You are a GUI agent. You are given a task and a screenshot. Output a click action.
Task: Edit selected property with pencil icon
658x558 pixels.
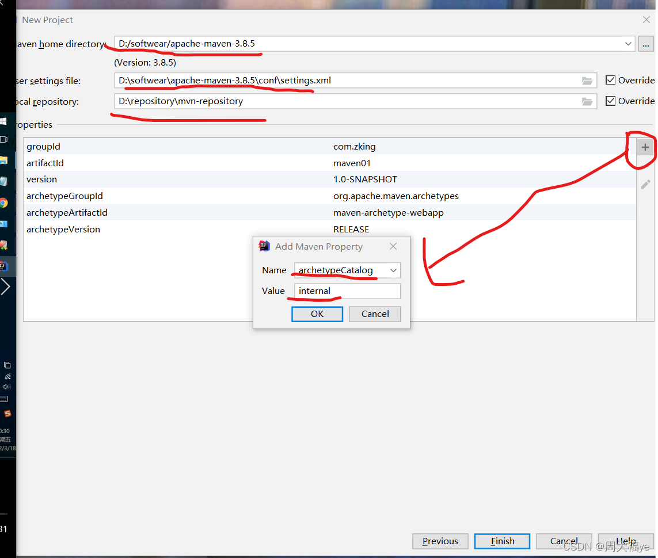645,185
